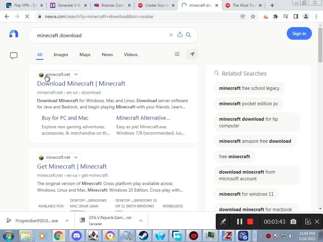323x242 pixels.
Task: Click the Neeva logo
Action: (x=14, y=33)
